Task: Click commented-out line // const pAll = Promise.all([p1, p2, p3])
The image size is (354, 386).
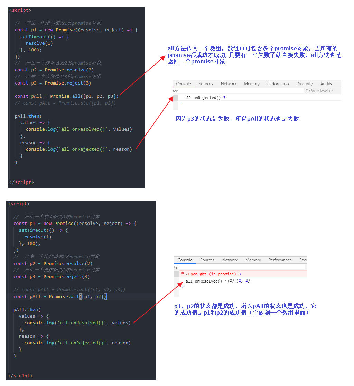Action: [69, 289]
